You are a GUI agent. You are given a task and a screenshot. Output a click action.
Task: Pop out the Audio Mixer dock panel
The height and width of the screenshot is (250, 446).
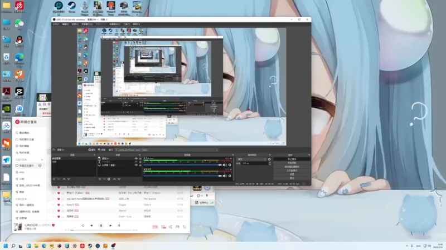[x=232, y=155]
